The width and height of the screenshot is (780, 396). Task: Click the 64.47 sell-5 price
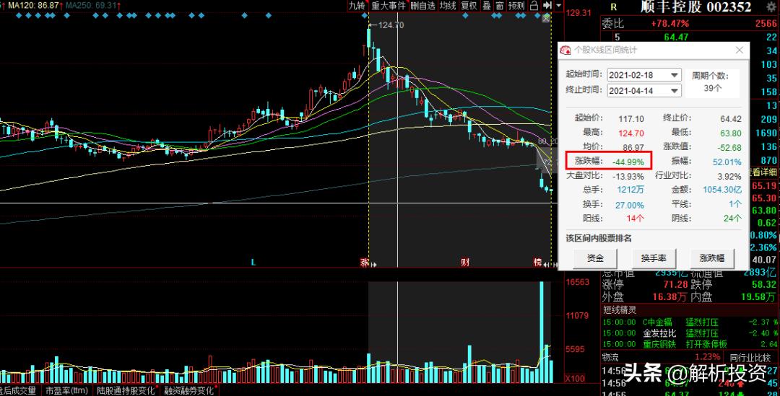coord(676,37)
